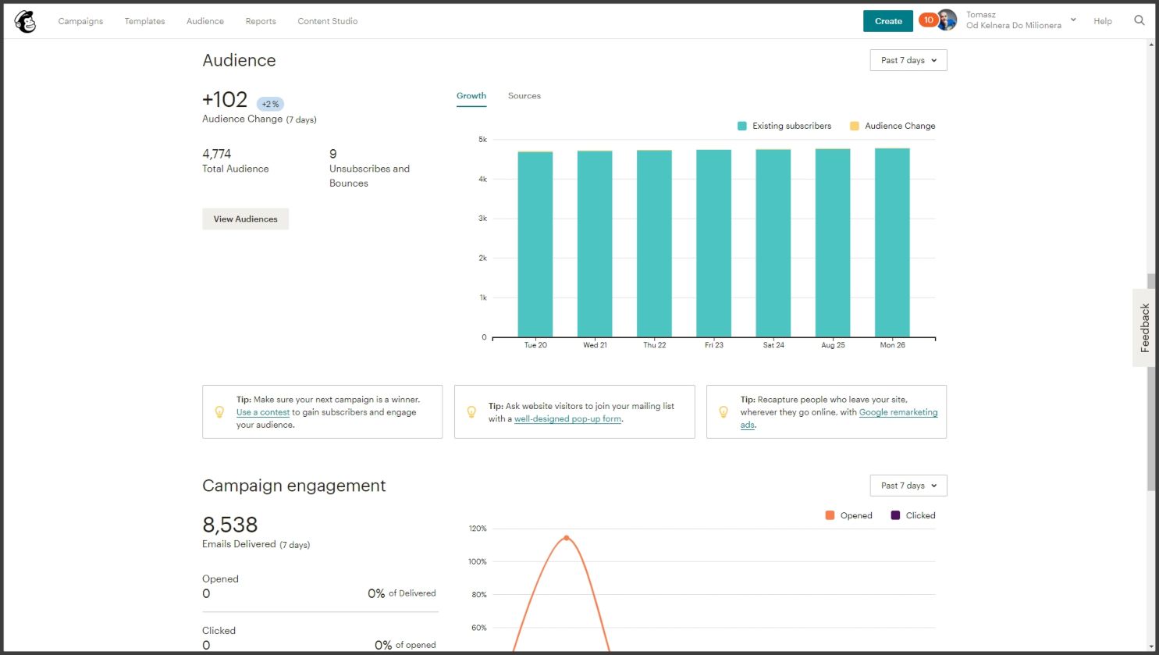The width and height of the screenshot is (1159, 655).
Task: Click lightbulb icon in pop-up form tip card
Action: pyautogui.click(x=471, y=411)
